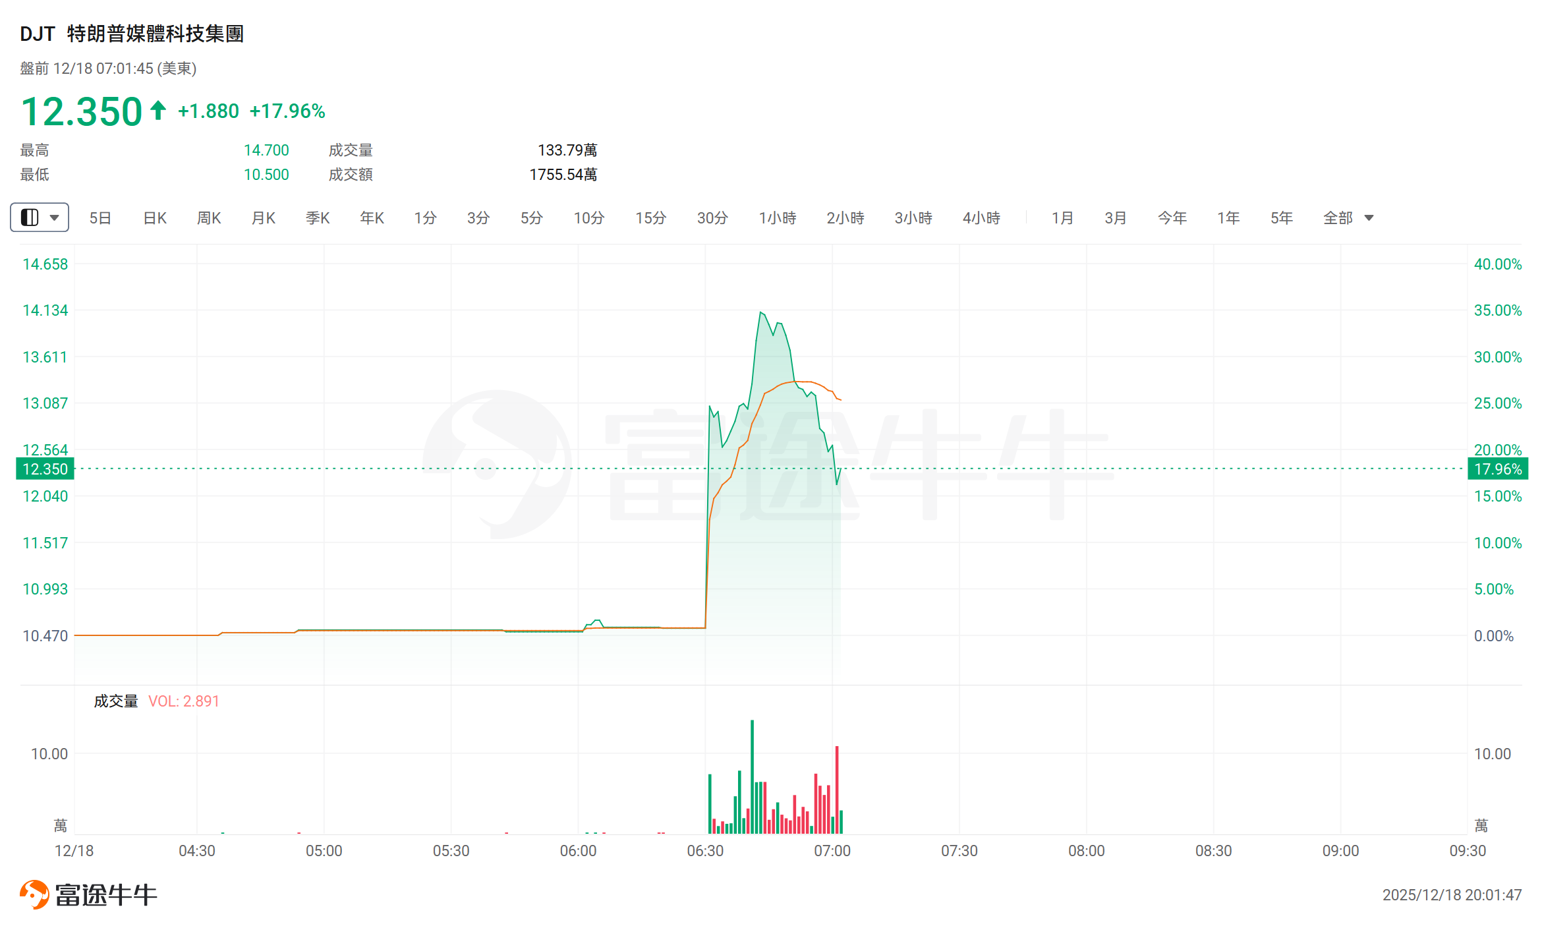Click the green price up arrow

coord(158,110)
